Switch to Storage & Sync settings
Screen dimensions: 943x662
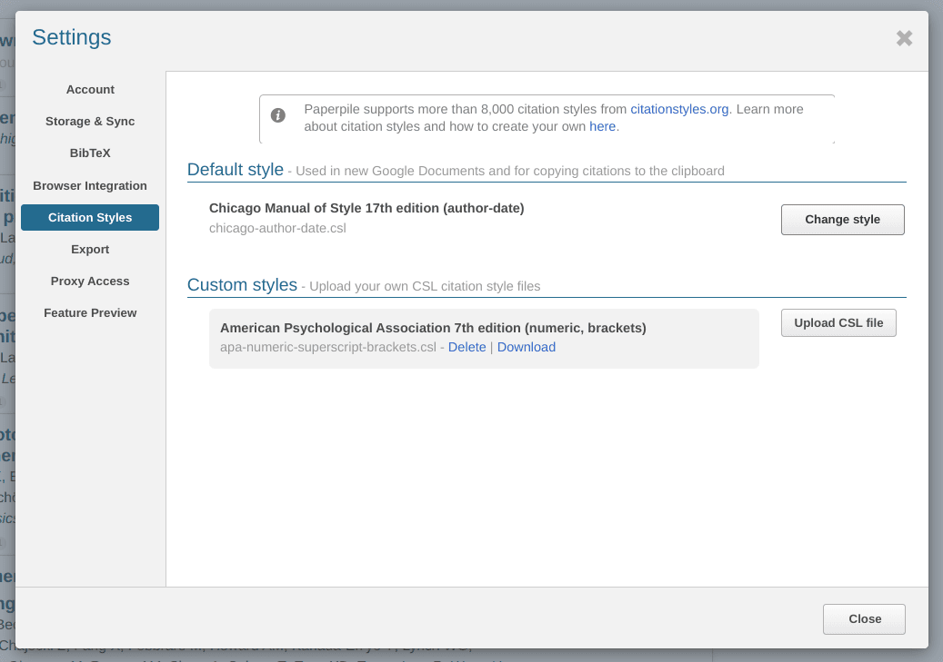90,122
